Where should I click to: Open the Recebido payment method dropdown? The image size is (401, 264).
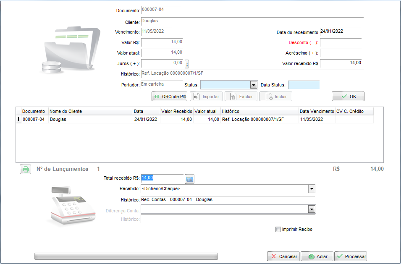(312, 189)
